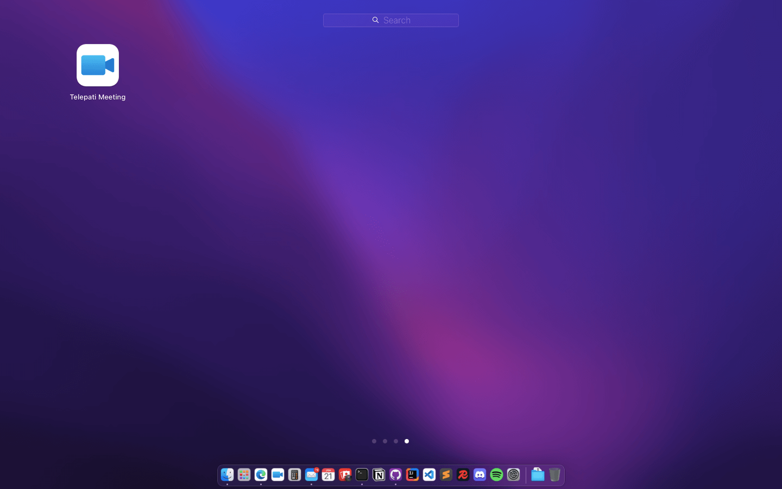Switch to the second Launchpad page dot
Image resolution: width=782 pixels, height=489 pixels.
(385, 441)
